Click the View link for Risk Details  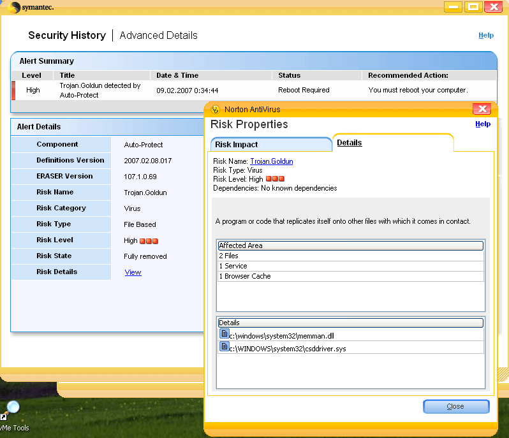[x=133, y=272]
